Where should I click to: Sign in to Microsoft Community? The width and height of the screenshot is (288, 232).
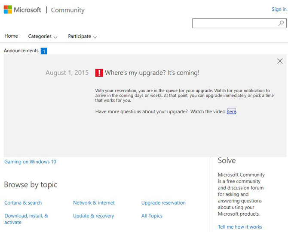click(279, 9)
